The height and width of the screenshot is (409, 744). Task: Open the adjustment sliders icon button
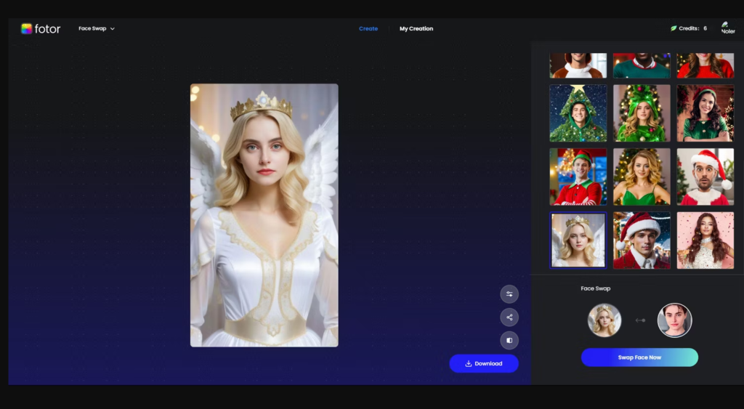509,293
